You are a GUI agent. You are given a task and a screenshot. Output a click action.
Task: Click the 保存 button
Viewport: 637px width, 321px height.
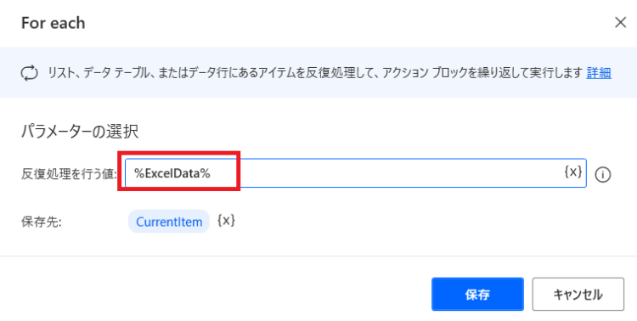pyautogui.click(x=477, y=294)
